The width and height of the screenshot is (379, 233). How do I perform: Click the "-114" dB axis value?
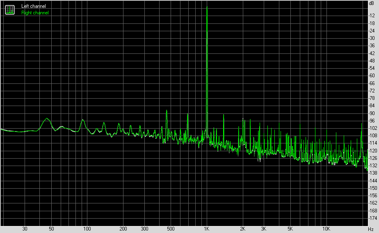tap(372, 143)
